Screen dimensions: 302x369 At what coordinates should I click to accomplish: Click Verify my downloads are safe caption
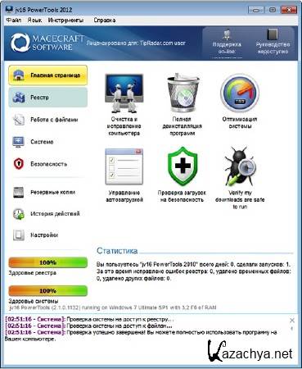point(240,200)
